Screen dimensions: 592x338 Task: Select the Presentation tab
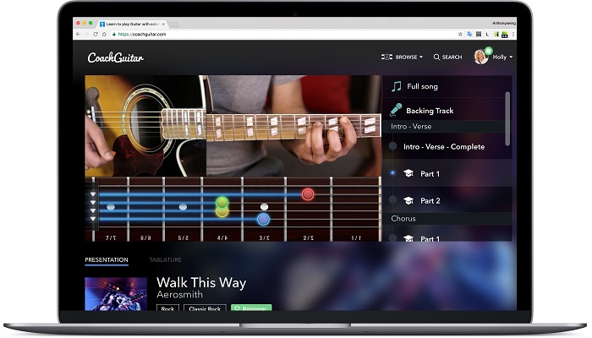[x=107, y=259]
